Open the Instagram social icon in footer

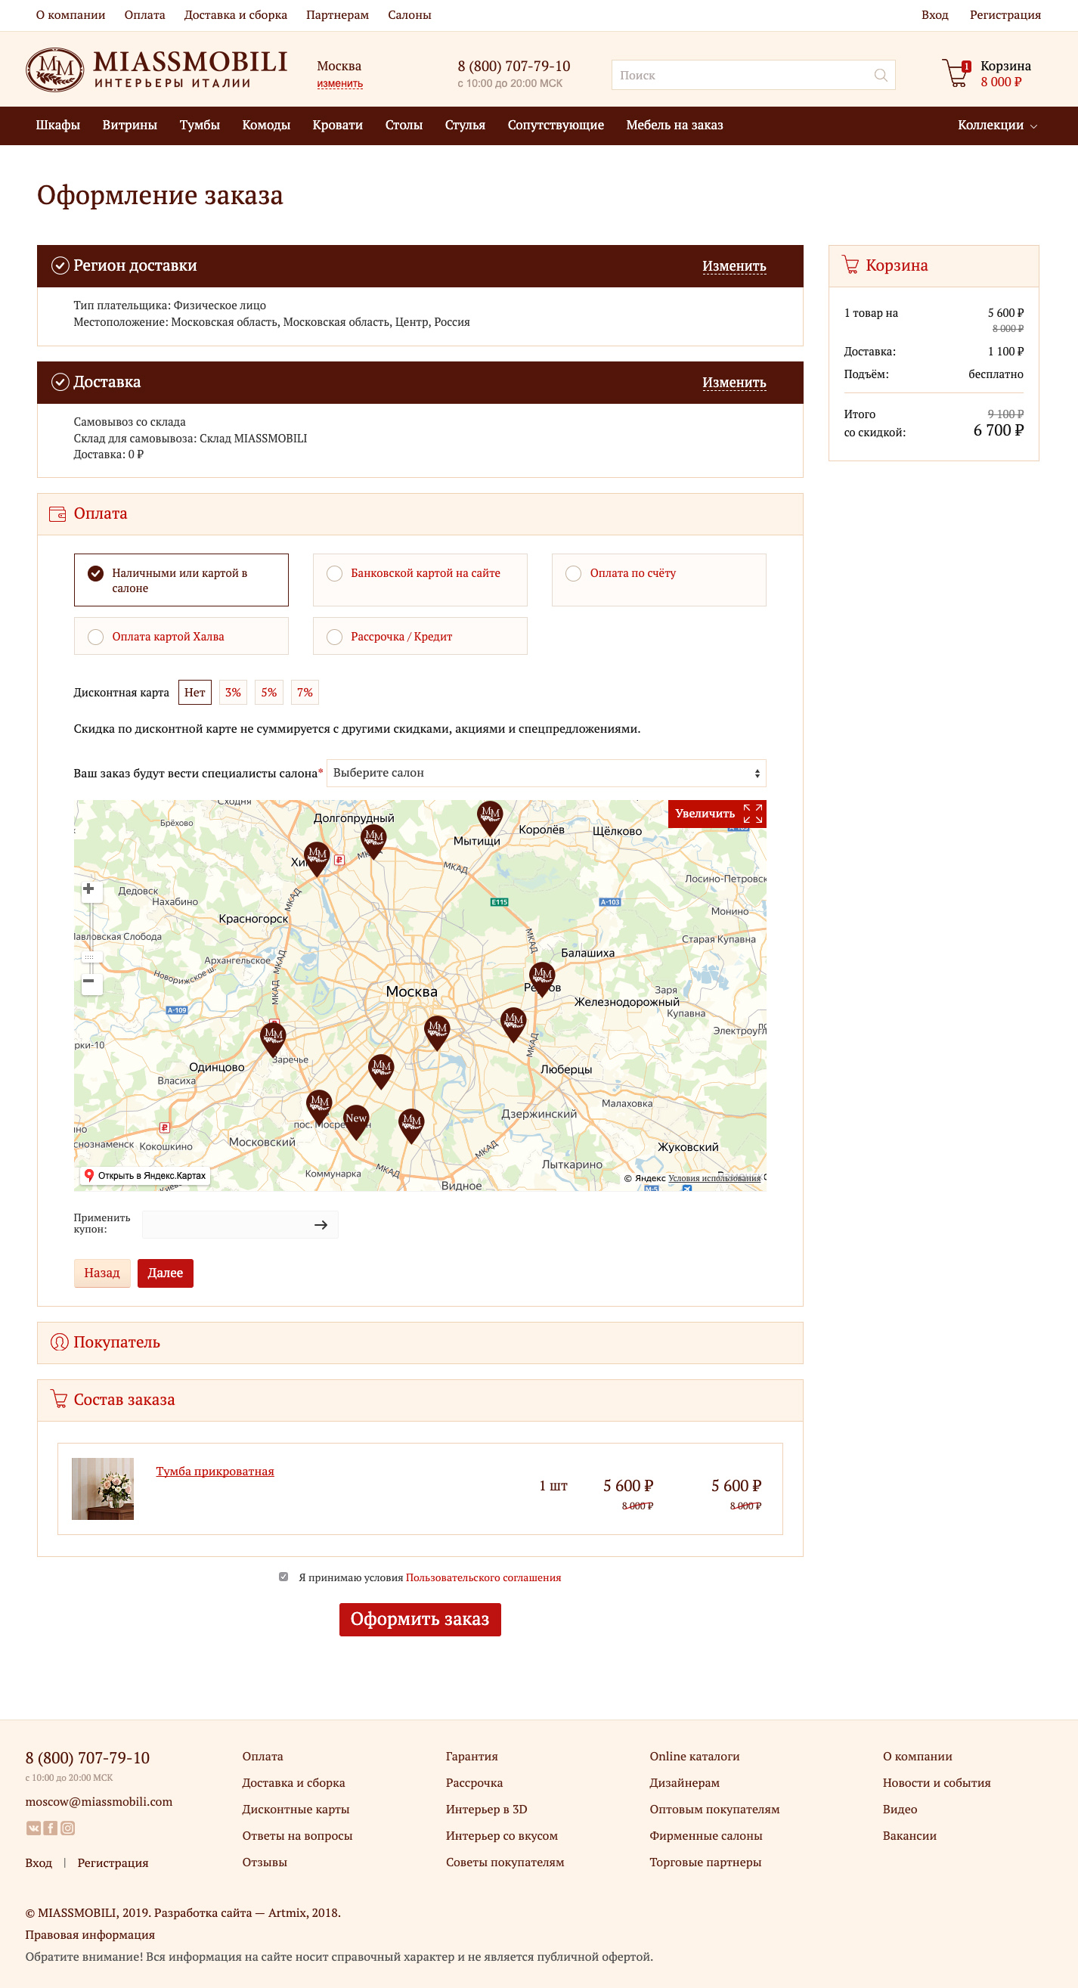coord(68,1828)
